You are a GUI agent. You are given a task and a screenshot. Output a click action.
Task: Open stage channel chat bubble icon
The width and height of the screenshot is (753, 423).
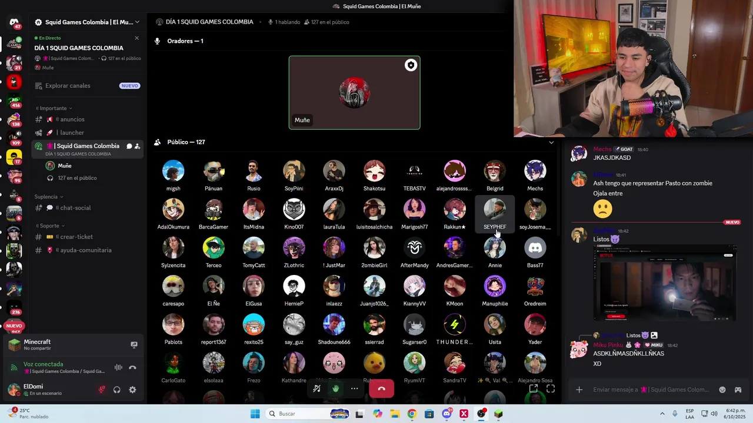(129, 146)
